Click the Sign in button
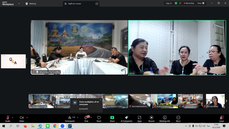This screenshot has width=229, height=129. tap(169, 3)
